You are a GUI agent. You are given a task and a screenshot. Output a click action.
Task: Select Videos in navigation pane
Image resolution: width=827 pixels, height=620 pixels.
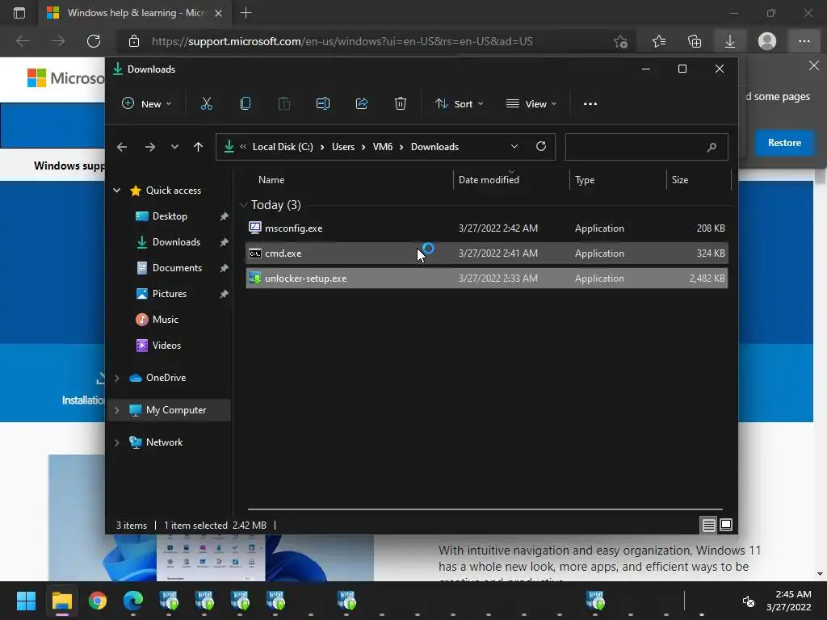[166, 346]
